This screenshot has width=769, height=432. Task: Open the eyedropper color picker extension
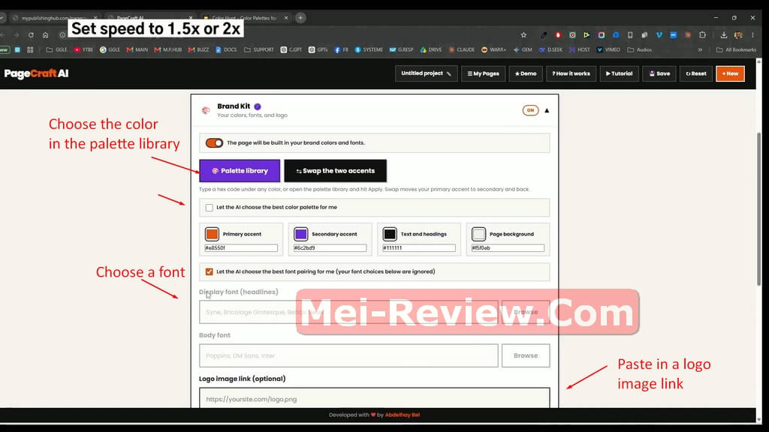544,35
